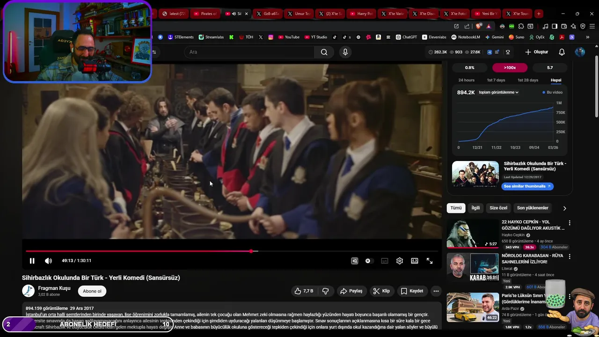Open NotebookLM bookmark
Viewport: 599px width, 337px height.
466,37
